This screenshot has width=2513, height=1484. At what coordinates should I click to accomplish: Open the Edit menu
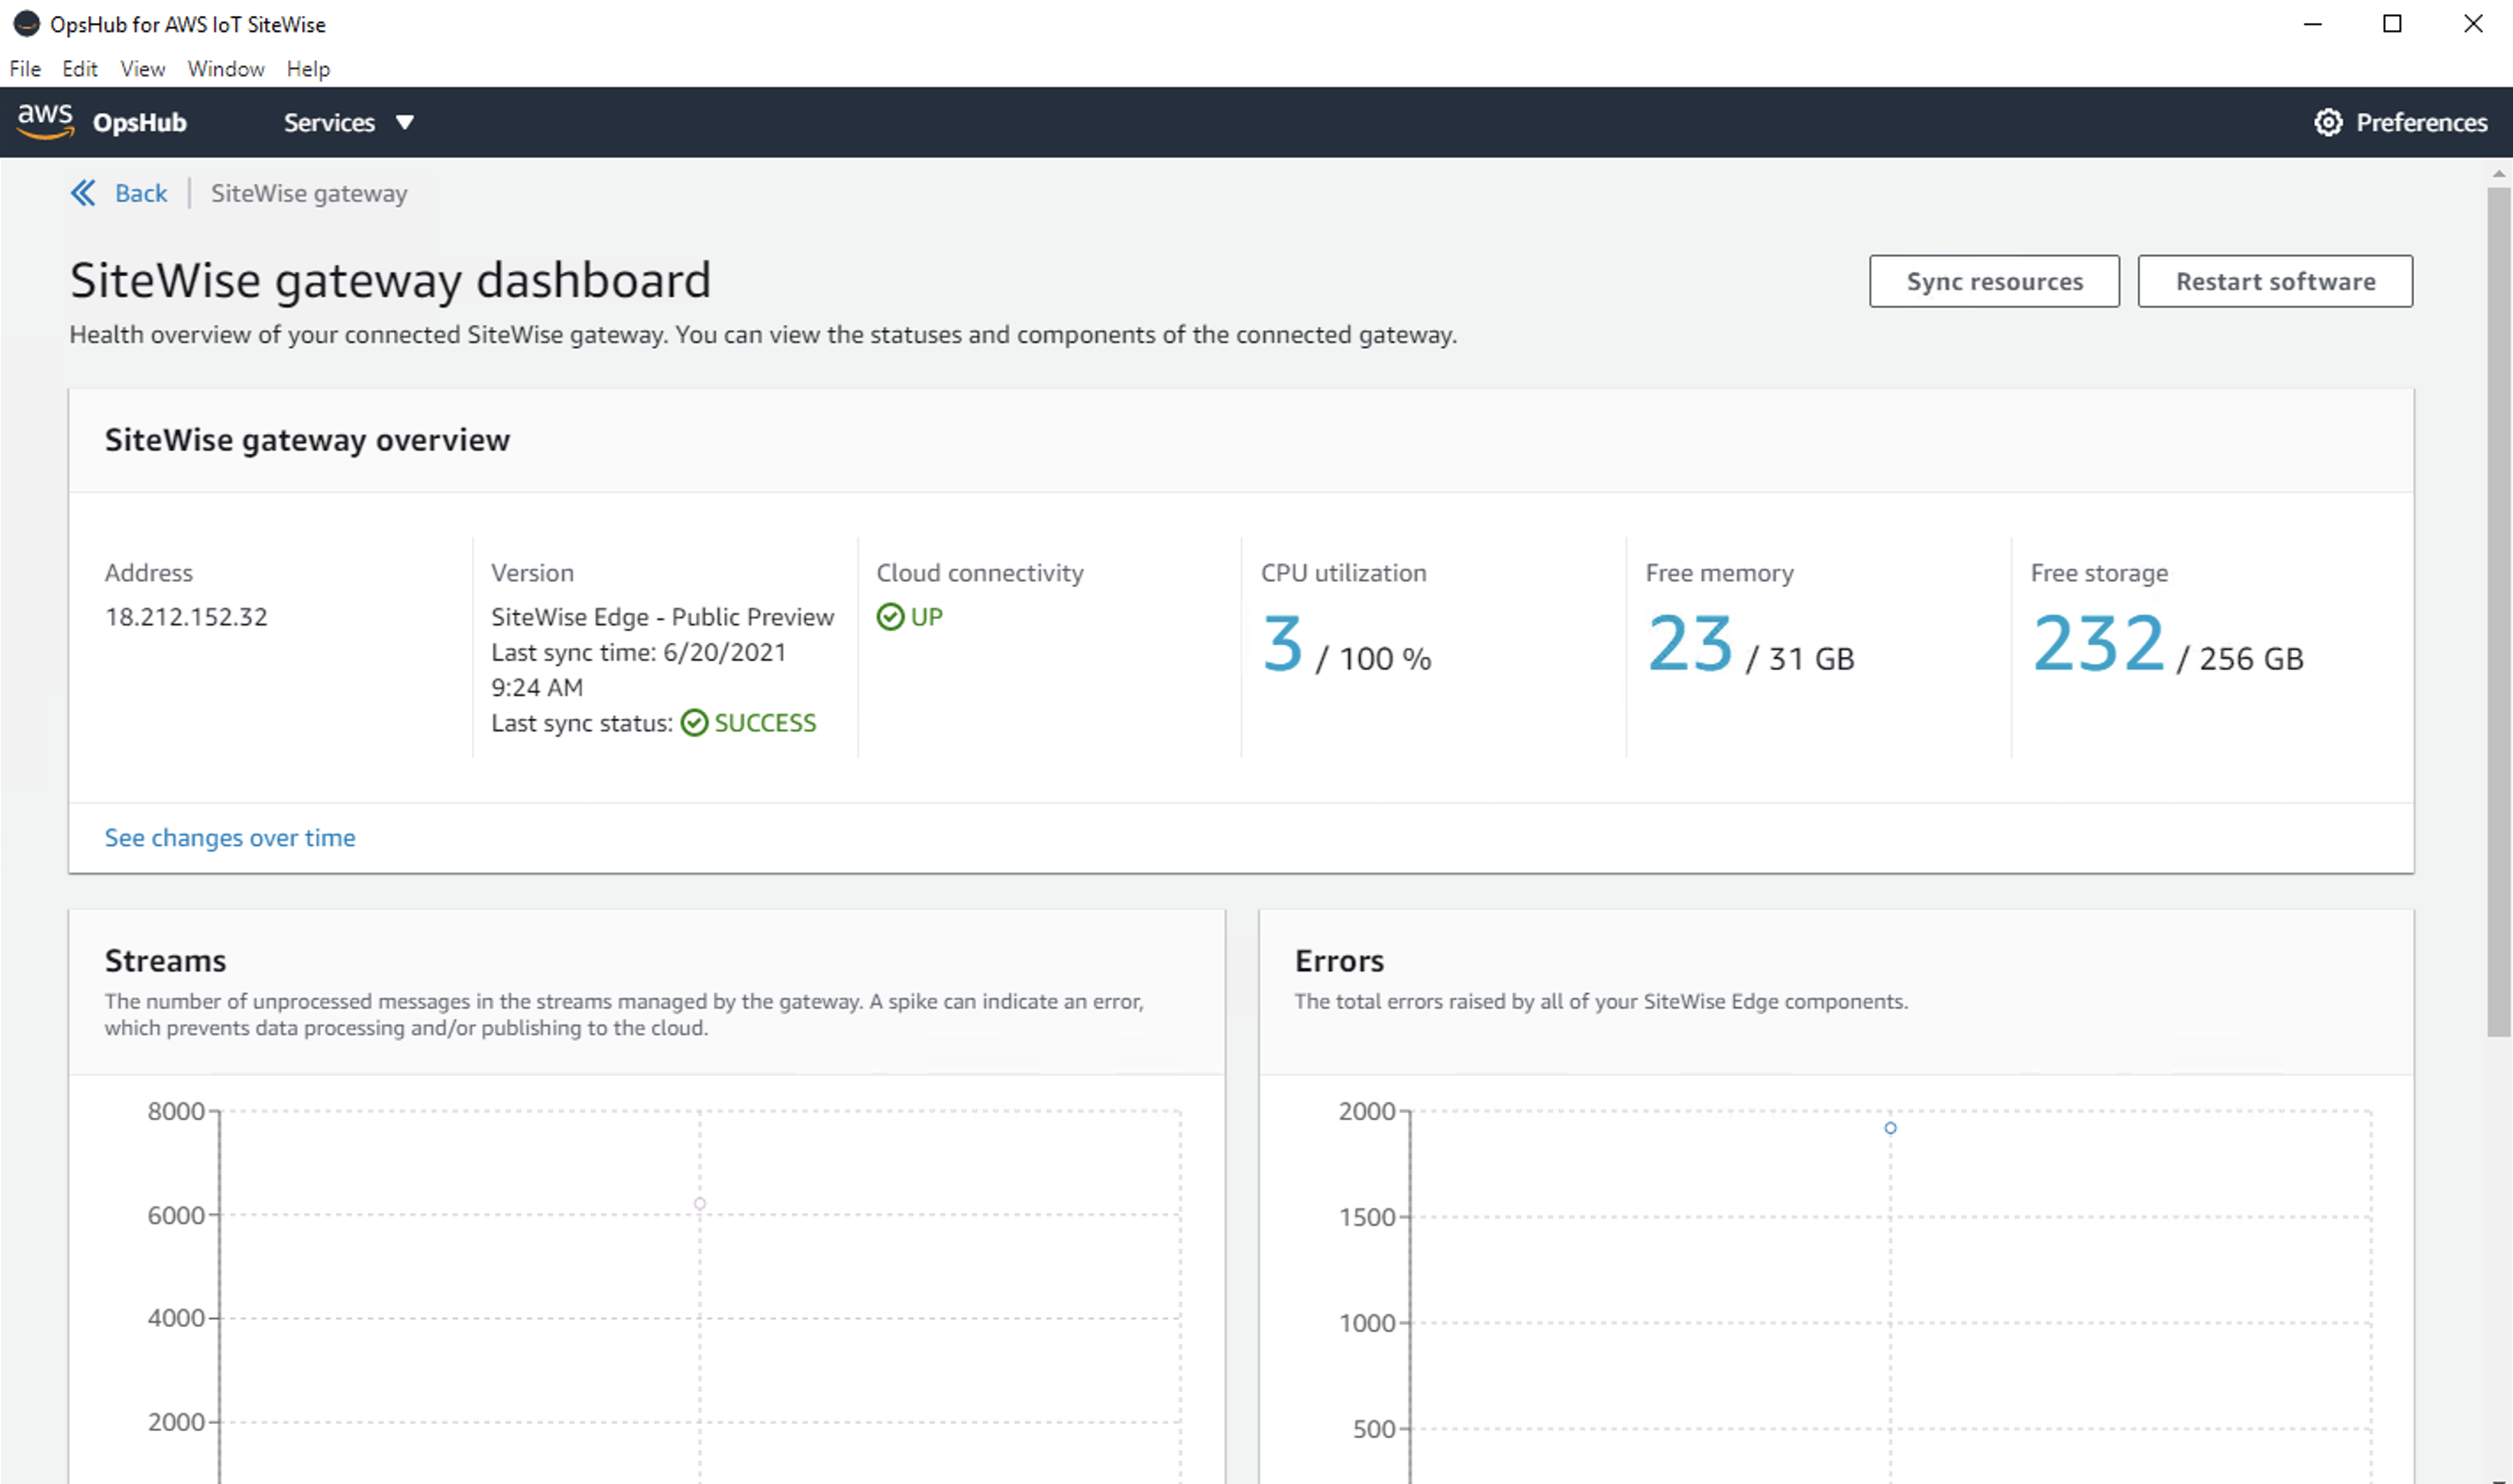tap(79, 69)
